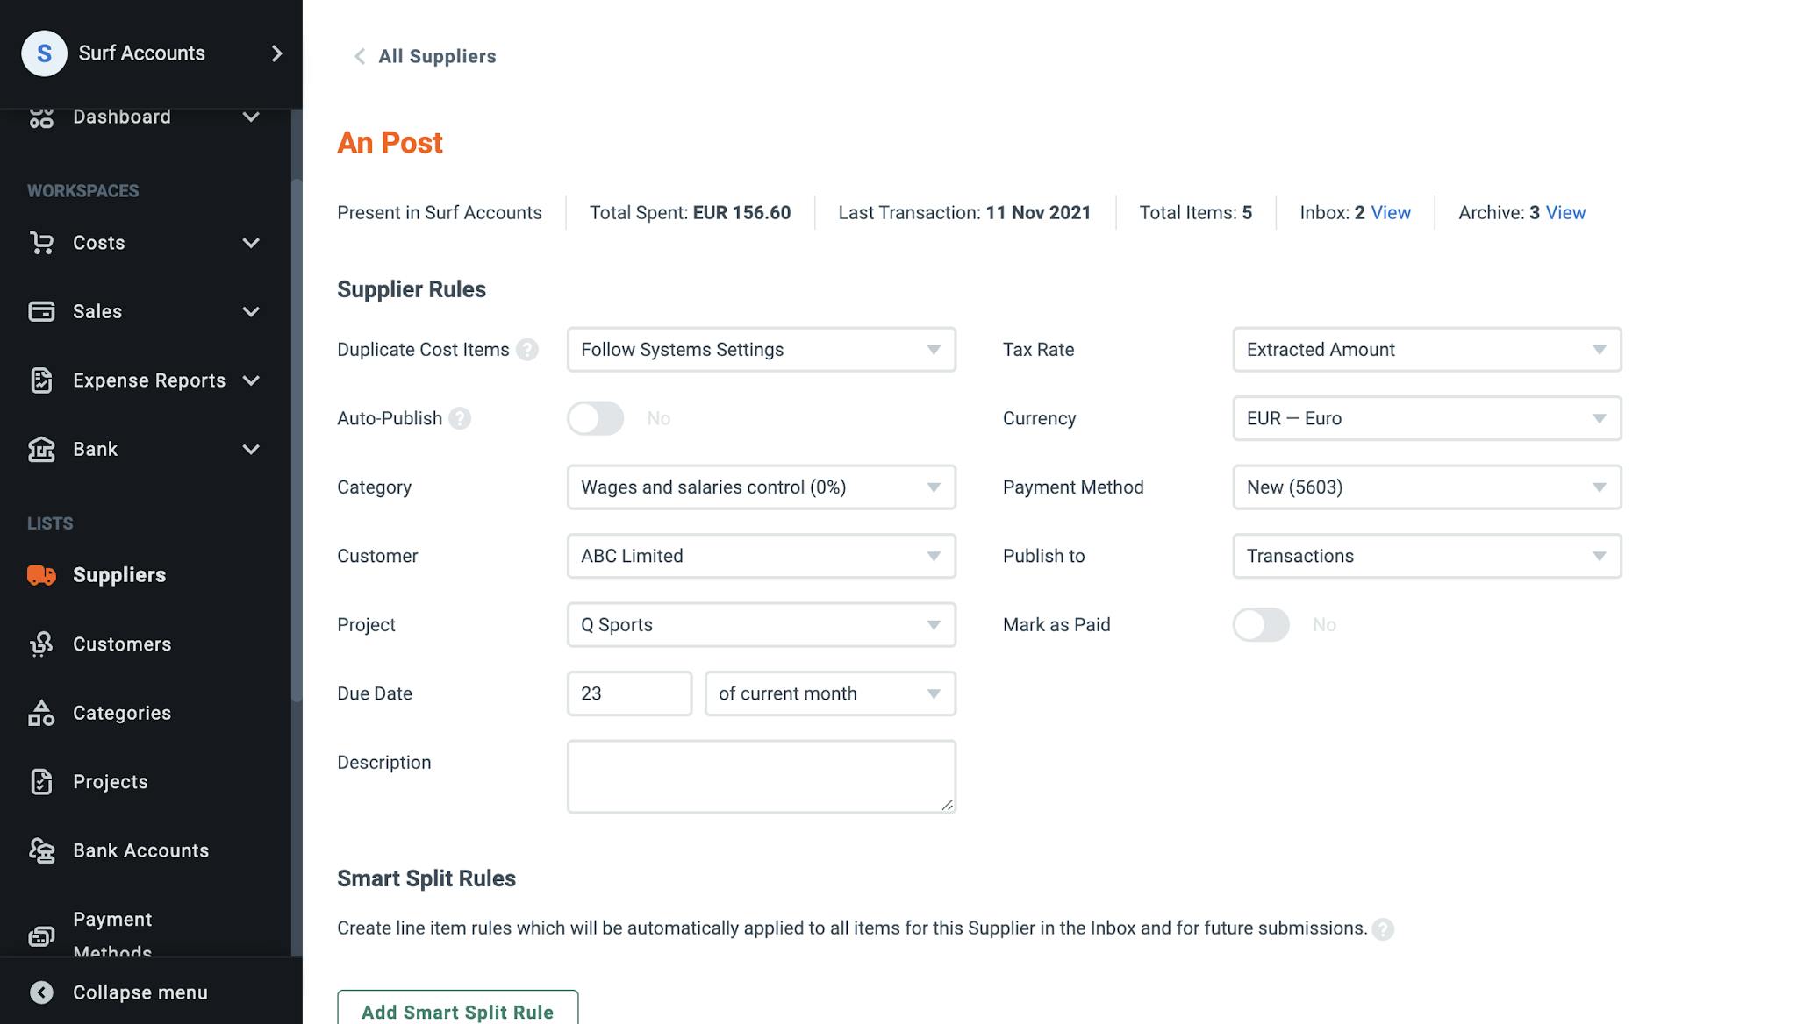Click inside the Description text box

[x=760, y=776]
